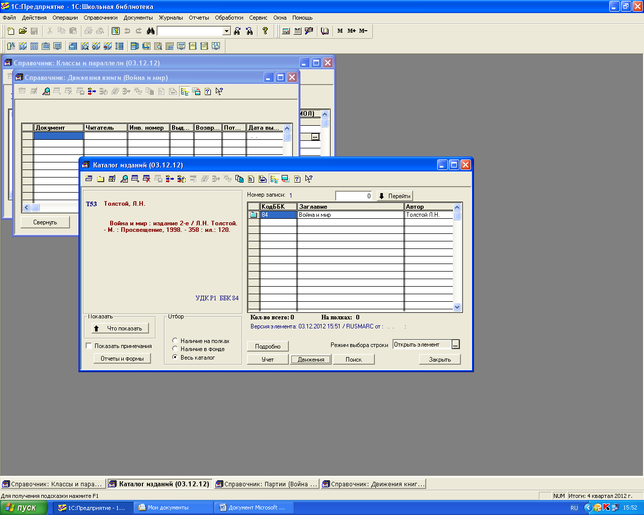Click the ... button beside Открыть элемент
This screenshot has height=515, width=644.
pyautogui.click(x=455, y=345)
